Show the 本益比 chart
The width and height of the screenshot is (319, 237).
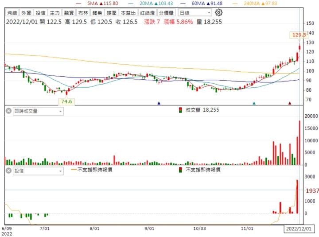128,13
